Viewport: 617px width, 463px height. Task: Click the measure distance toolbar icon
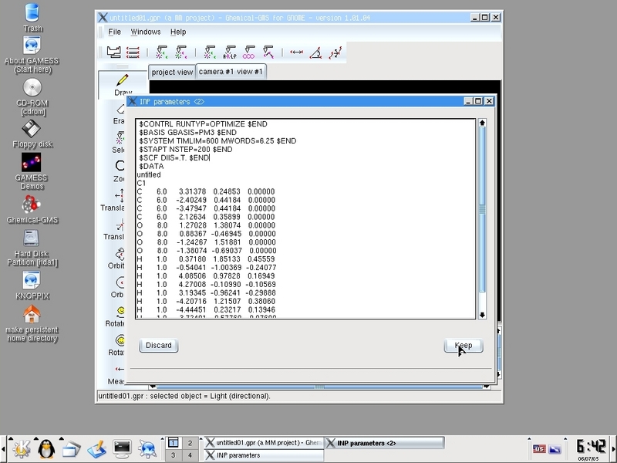pos(296,52)
